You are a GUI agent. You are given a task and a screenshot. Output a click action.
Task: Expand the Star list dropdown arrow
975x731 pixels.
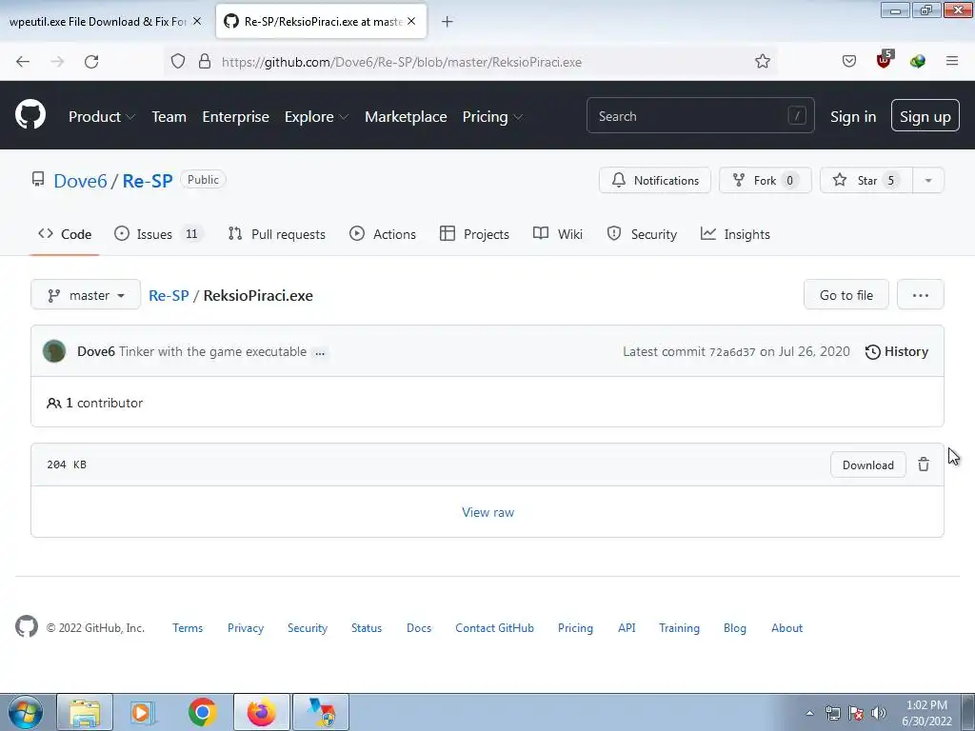pyautogui.click(x=928, y=180)
